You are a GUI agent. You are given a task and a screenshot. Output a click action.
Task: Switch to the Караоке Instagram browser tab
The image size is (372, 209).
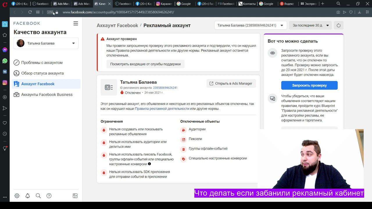tap(164, 4)
